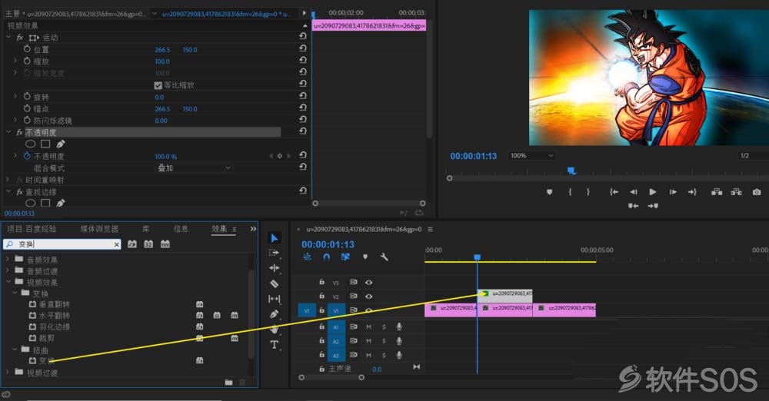The height and width of the screenshot is (401, 769).
Task: Go to In point
Action: (614, 192)
